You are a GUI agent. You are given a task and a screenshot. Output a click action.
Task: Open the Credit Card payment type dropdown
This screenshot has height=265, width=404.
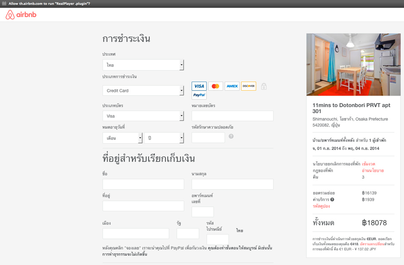click(143, 91)
